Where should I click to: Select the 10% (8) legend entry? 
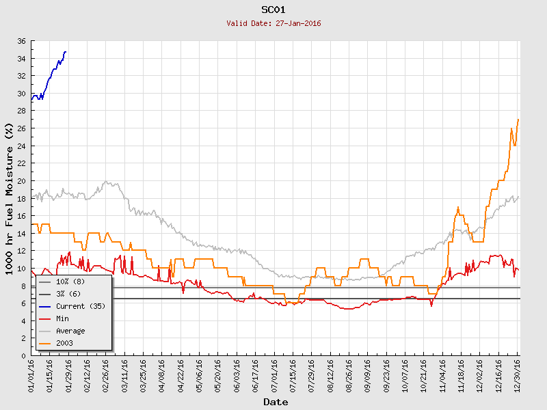pos(70,282)
